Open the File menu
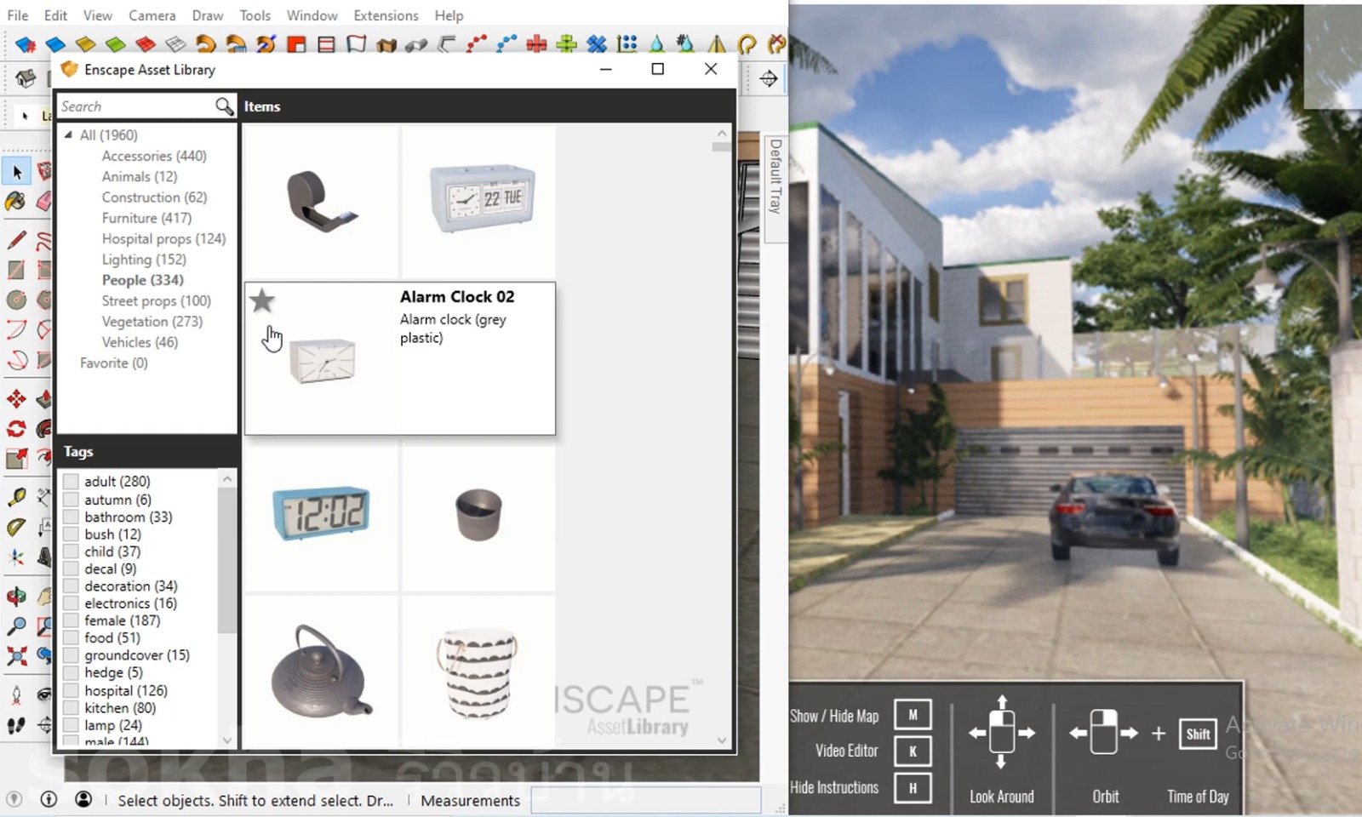The height and width of the screenshot is (817, 1362). click(x=18, y=15)
